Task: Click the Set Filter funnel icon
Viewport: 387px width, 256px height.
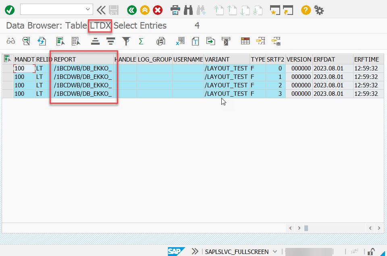Action: tap(126, 41)
